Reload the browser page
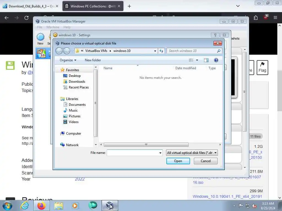282x211 pixels. [26, 18]
